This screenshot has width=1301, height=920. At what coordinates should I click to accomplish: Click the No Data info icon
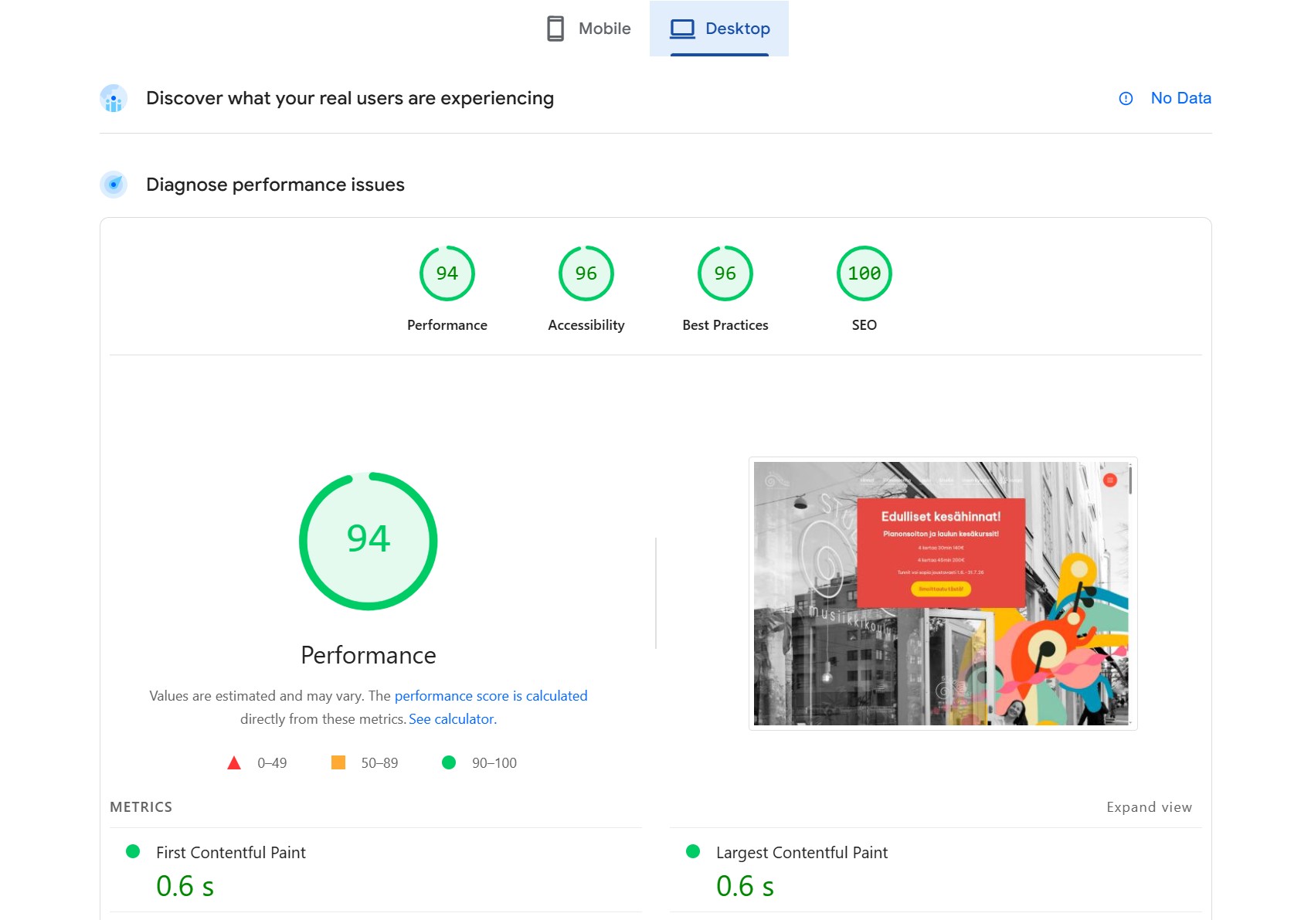[x=1126, y=98]
